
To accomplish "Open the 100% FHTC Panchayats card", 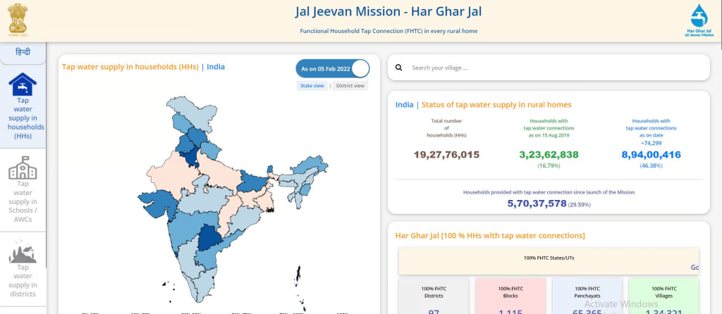I will click(587, 296).
